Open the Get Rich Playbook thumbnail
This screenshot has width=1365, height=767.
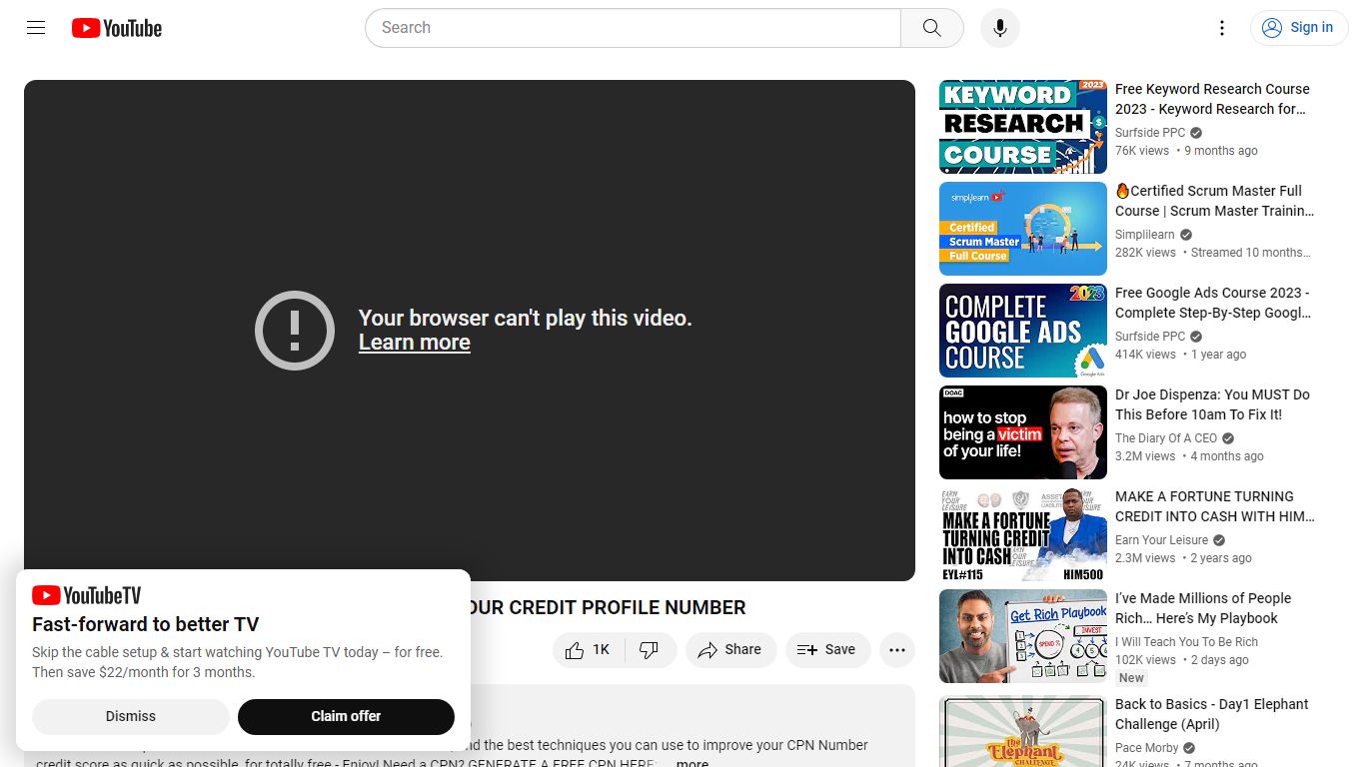click(x=1023, y=636)
